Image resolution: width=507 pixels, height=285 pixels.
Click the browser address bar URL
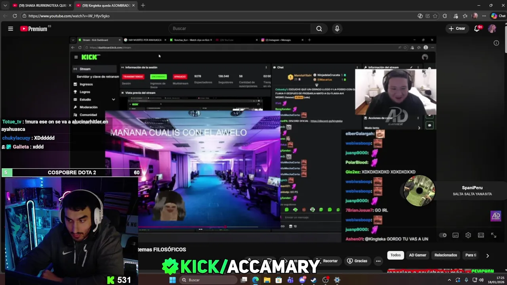pos(69,16)
